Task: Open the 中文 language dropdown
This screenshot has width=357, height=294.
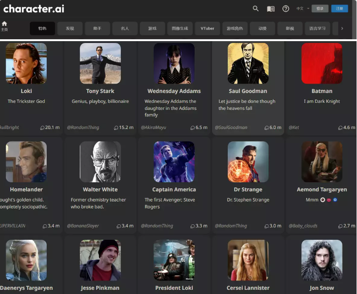Action: click(301, 8)
